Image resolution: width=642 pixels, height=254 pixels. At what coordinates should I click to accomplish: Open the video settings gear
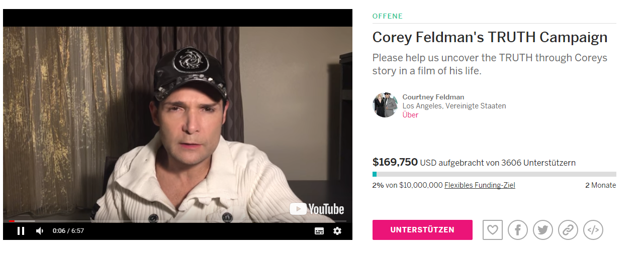click(337, 231)
